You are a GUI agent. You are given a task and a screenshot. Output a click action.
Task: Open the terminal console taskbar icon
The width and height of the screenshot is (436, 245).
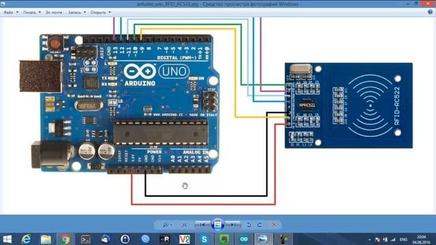pyautogui.click(x=85, y=239)
